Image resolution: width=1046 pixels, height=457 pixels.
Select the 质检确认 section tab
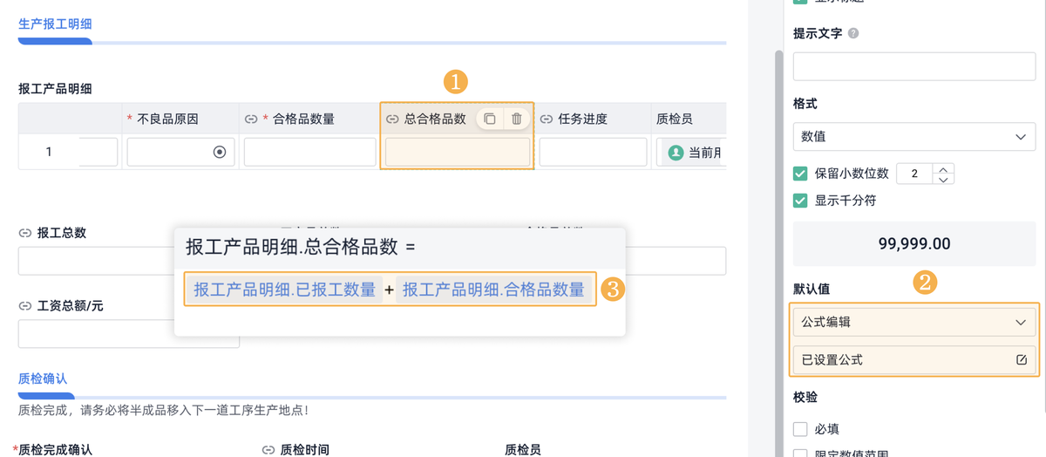coord(43,379)
